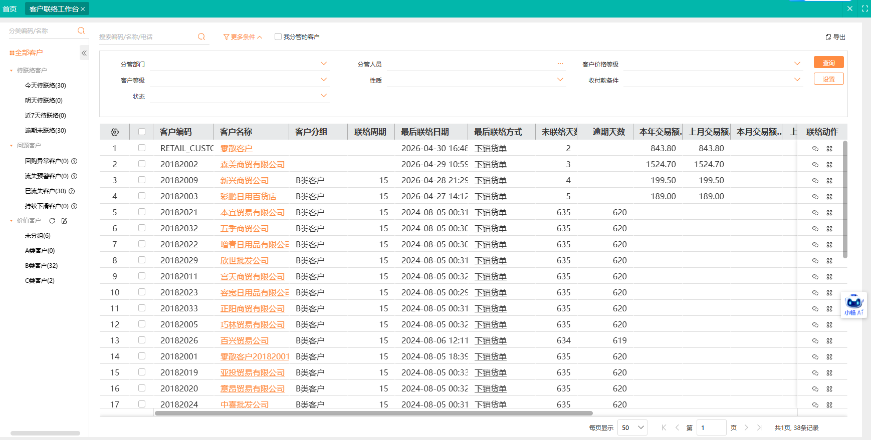
Task: Edit the 价值客户 group
Action: click(x=64, y=221)
